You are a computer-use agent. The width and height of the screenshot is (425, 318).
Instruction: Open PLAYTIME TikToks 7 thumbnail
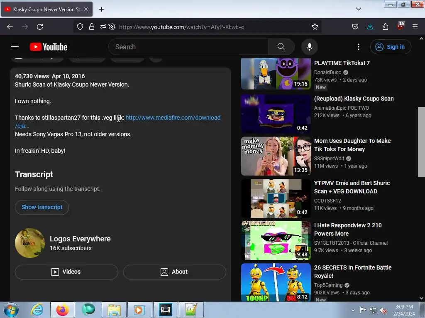[276, 74]
